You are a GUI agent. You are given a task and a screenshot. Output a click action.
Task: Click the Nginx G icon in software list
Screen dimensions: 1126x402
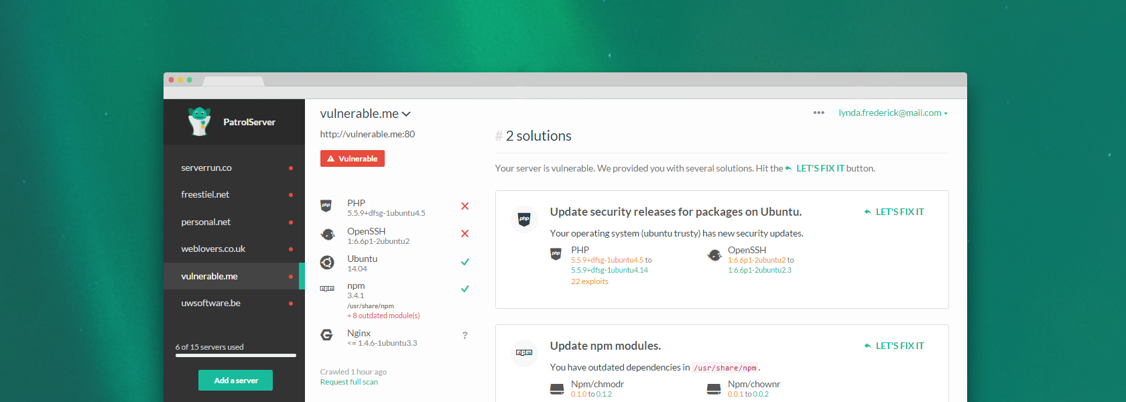click(x=326, y=335)
